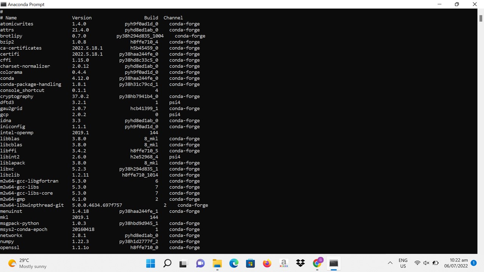This screenshot has width=484, height=272.
Task: Open the notification center showing 1 alert
Action: (473, 263)
